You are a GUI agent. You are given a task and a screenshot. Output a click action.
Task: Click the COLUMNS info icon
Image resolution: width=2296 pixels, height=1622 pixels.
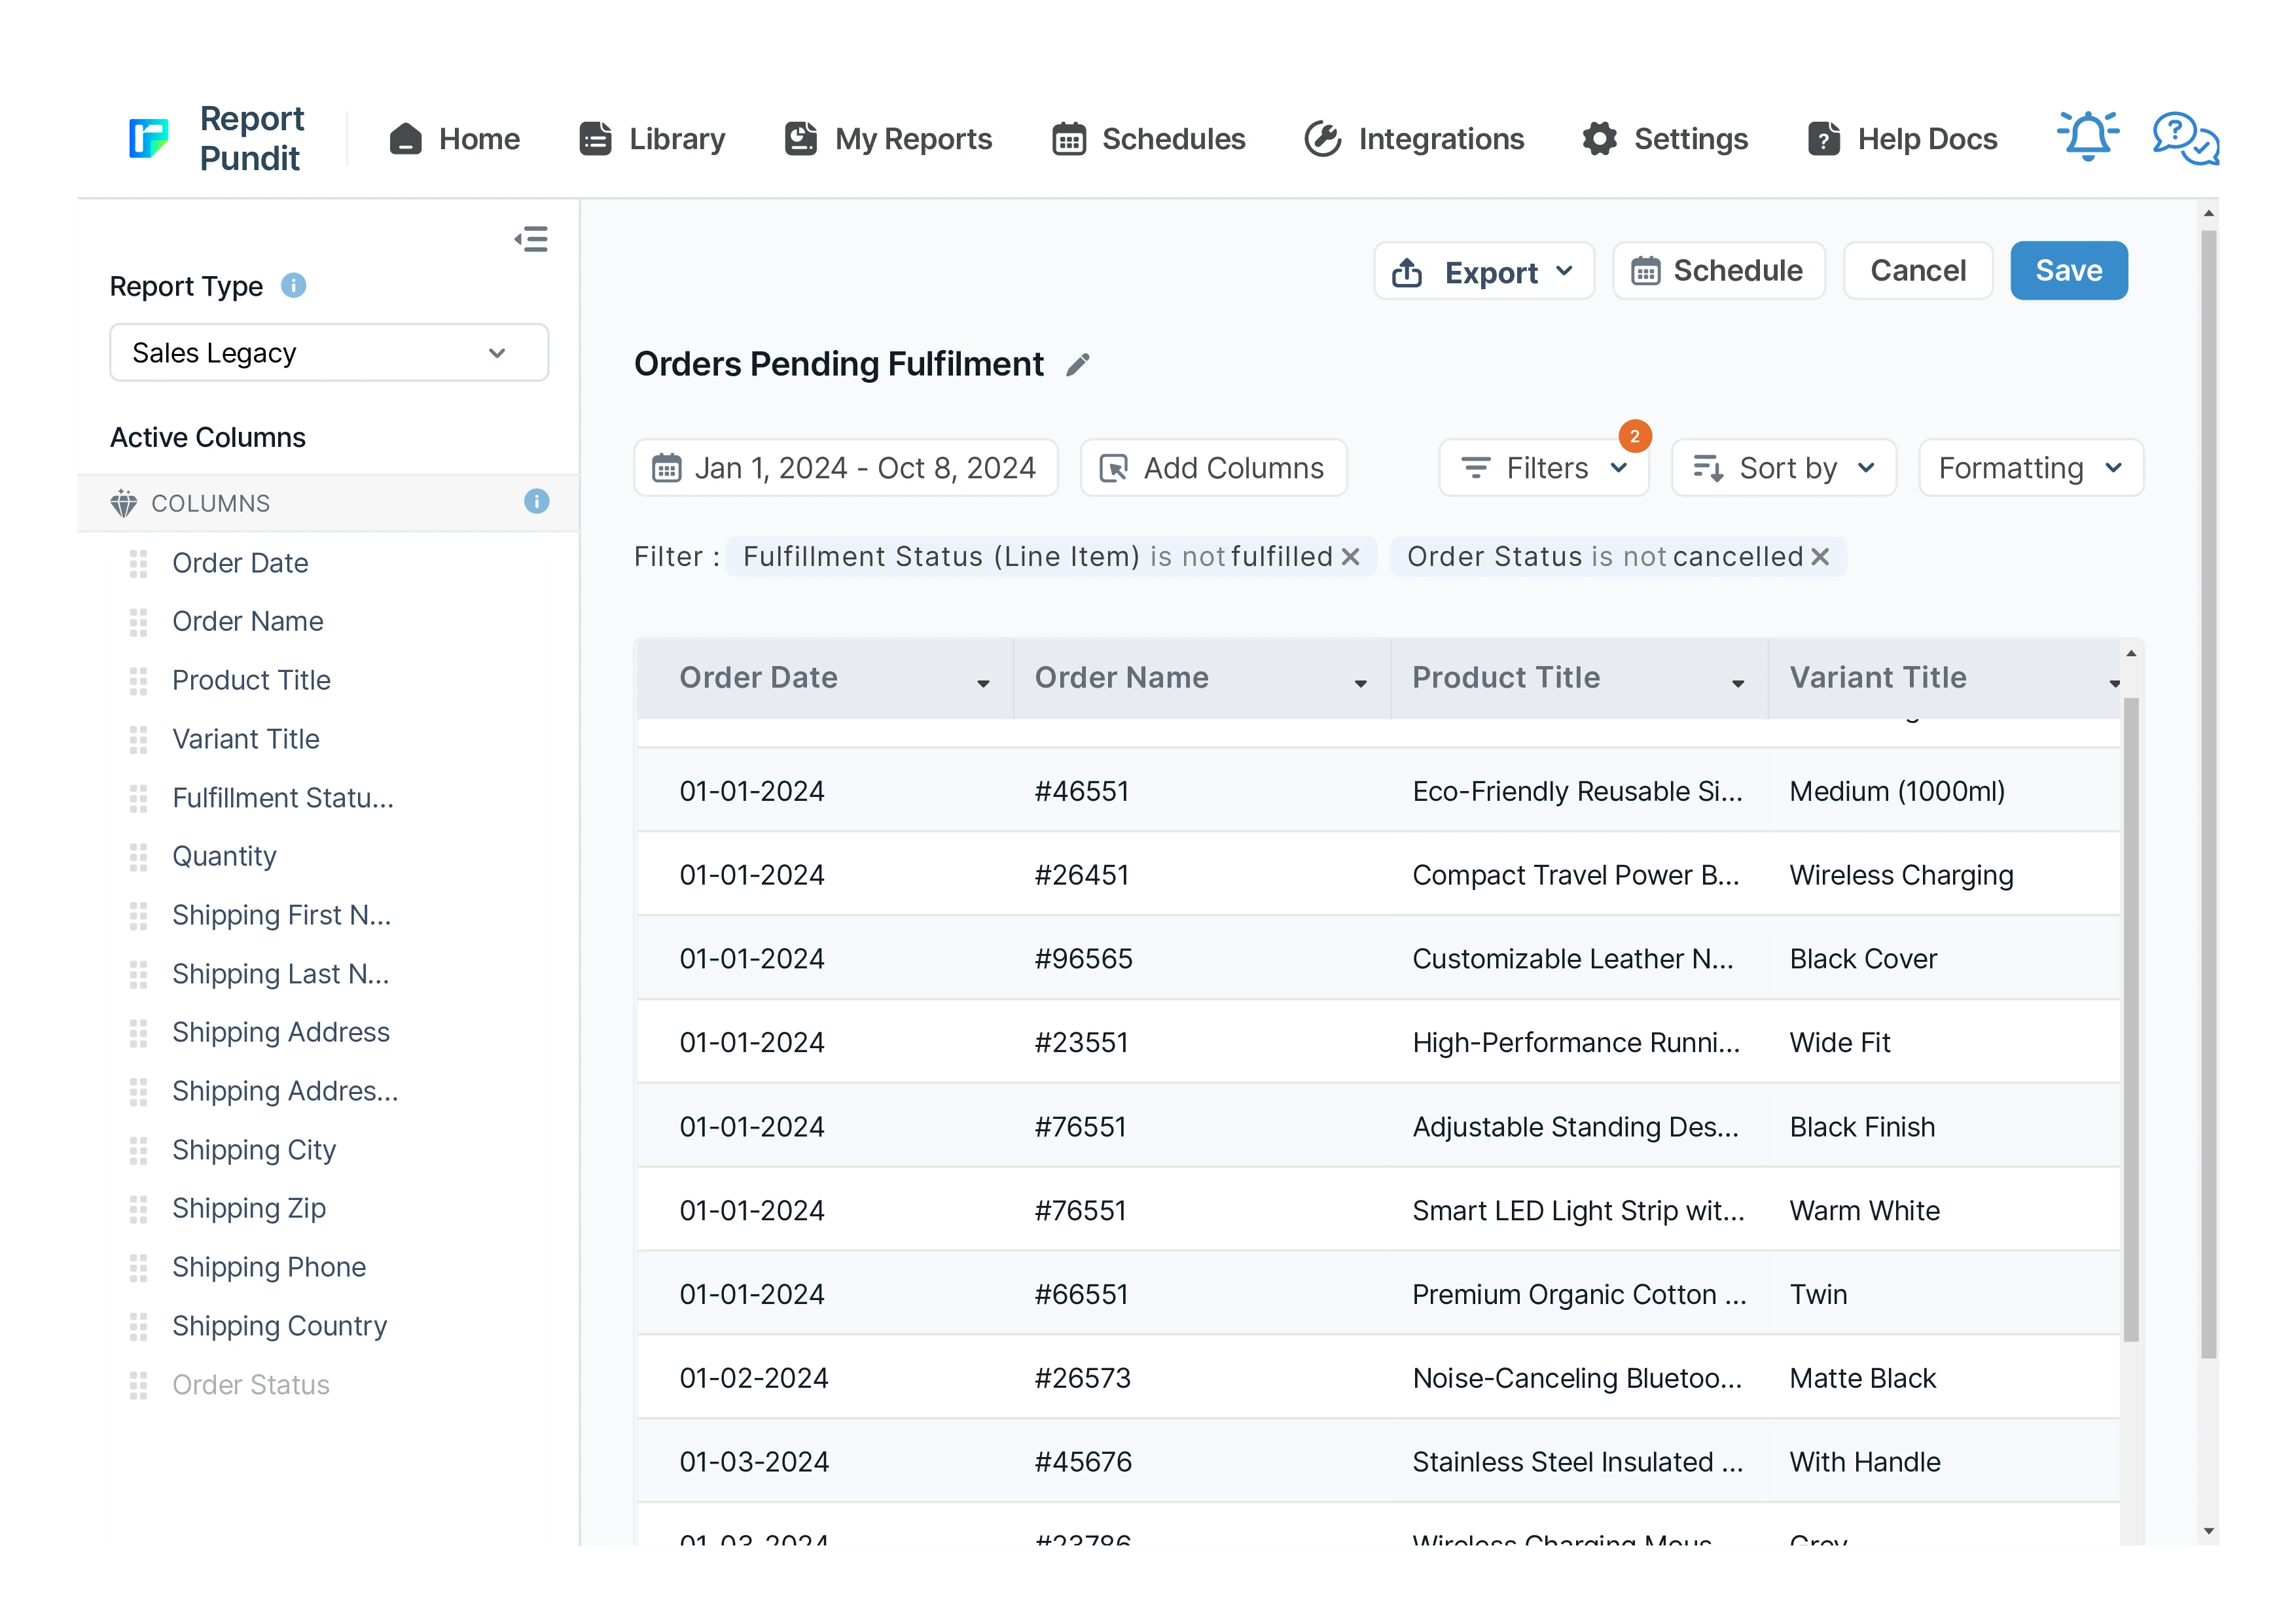[x=536, y=502]
